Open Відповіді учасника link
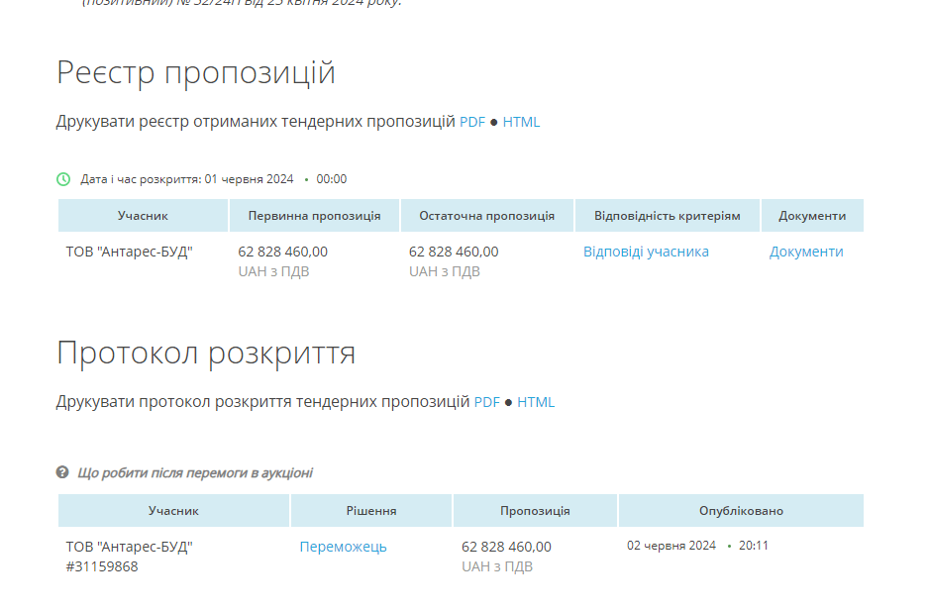Viewport: 929px width, 611px height. point(646,252)
